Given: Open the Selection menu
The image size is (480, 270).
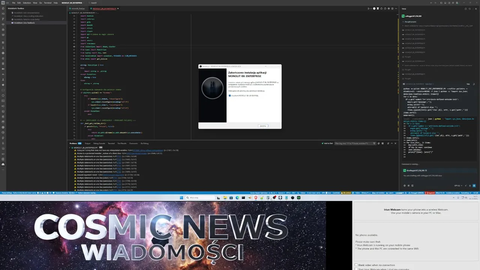Looking at the screenshot, I should (x=26, y=3).
